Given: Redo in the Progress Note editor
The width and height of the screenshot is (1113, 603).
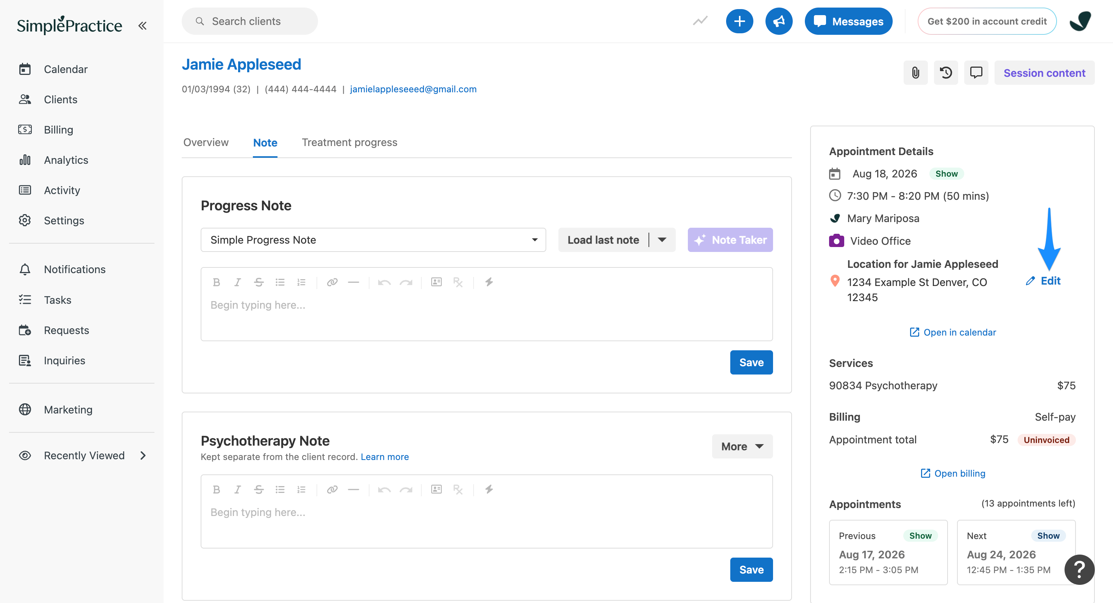Looking at the screenshot, I should click(x=406, y=282).
